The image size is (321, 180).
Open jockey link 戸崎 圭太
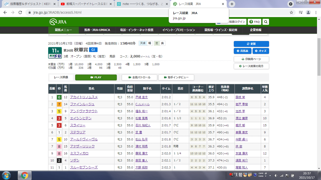[141, 97]
